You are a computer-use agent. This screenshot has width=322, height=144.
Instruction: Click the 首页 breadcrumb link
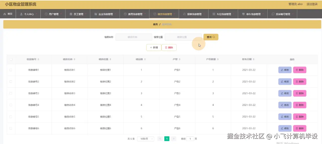(155, 24)
